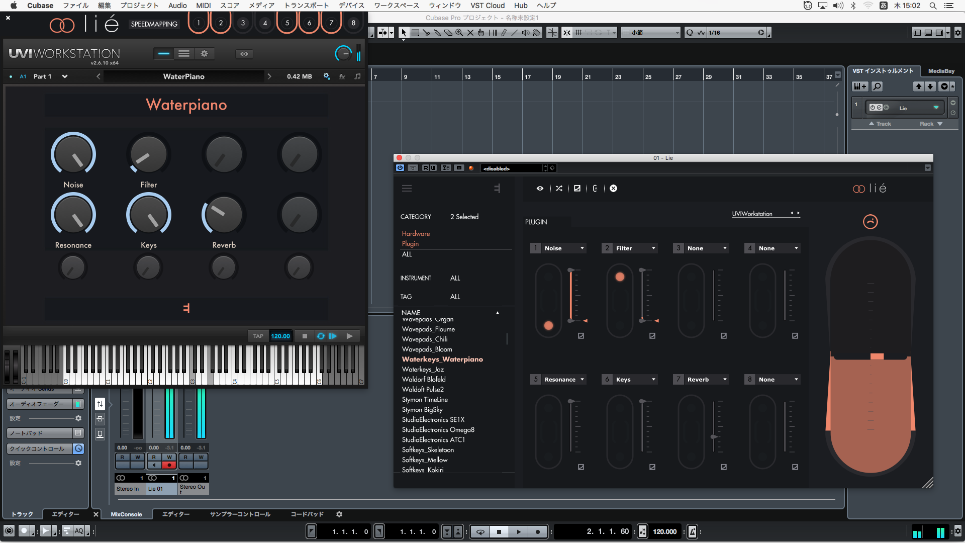Screen dimensions: 965x543
Task: Select the Plugin category filter
Action: [410, 244]
